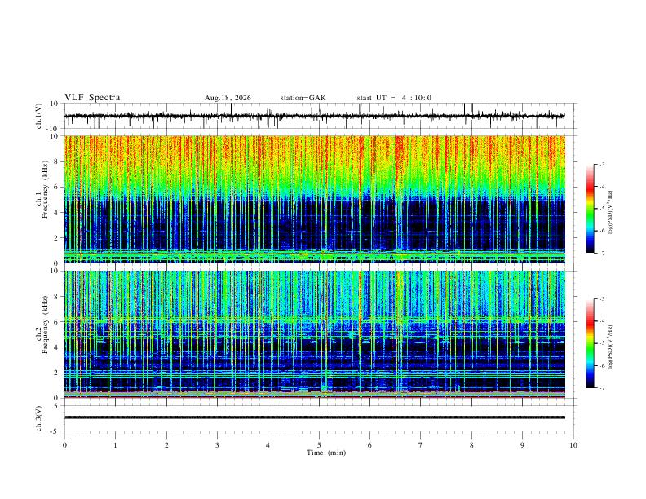
Task: Click the upper log(PSD) colorbar label
Action: (610, 213)
